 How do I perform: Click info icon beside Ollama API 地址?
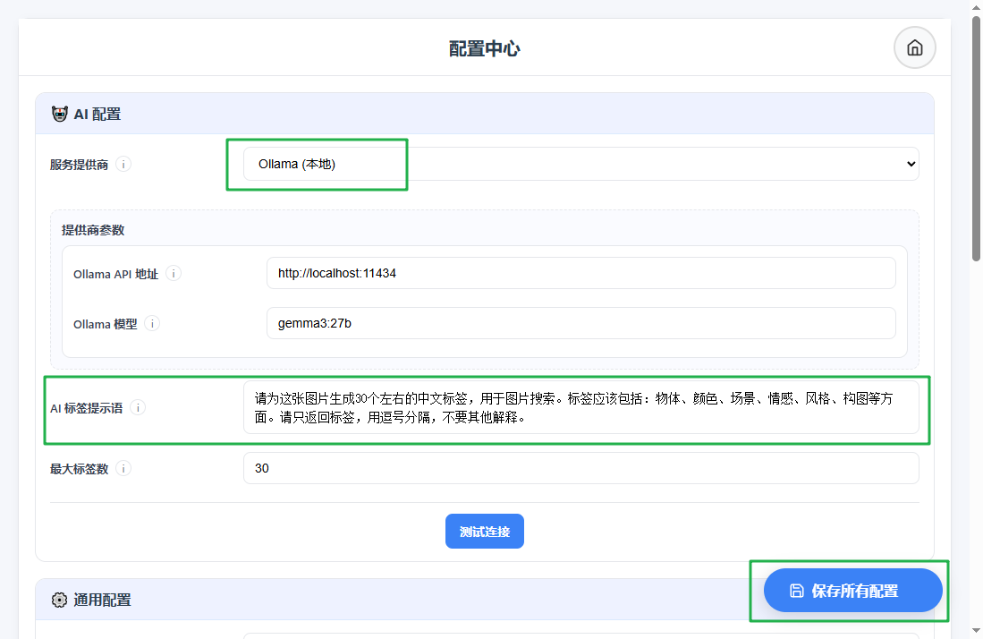tap(174, 274)
